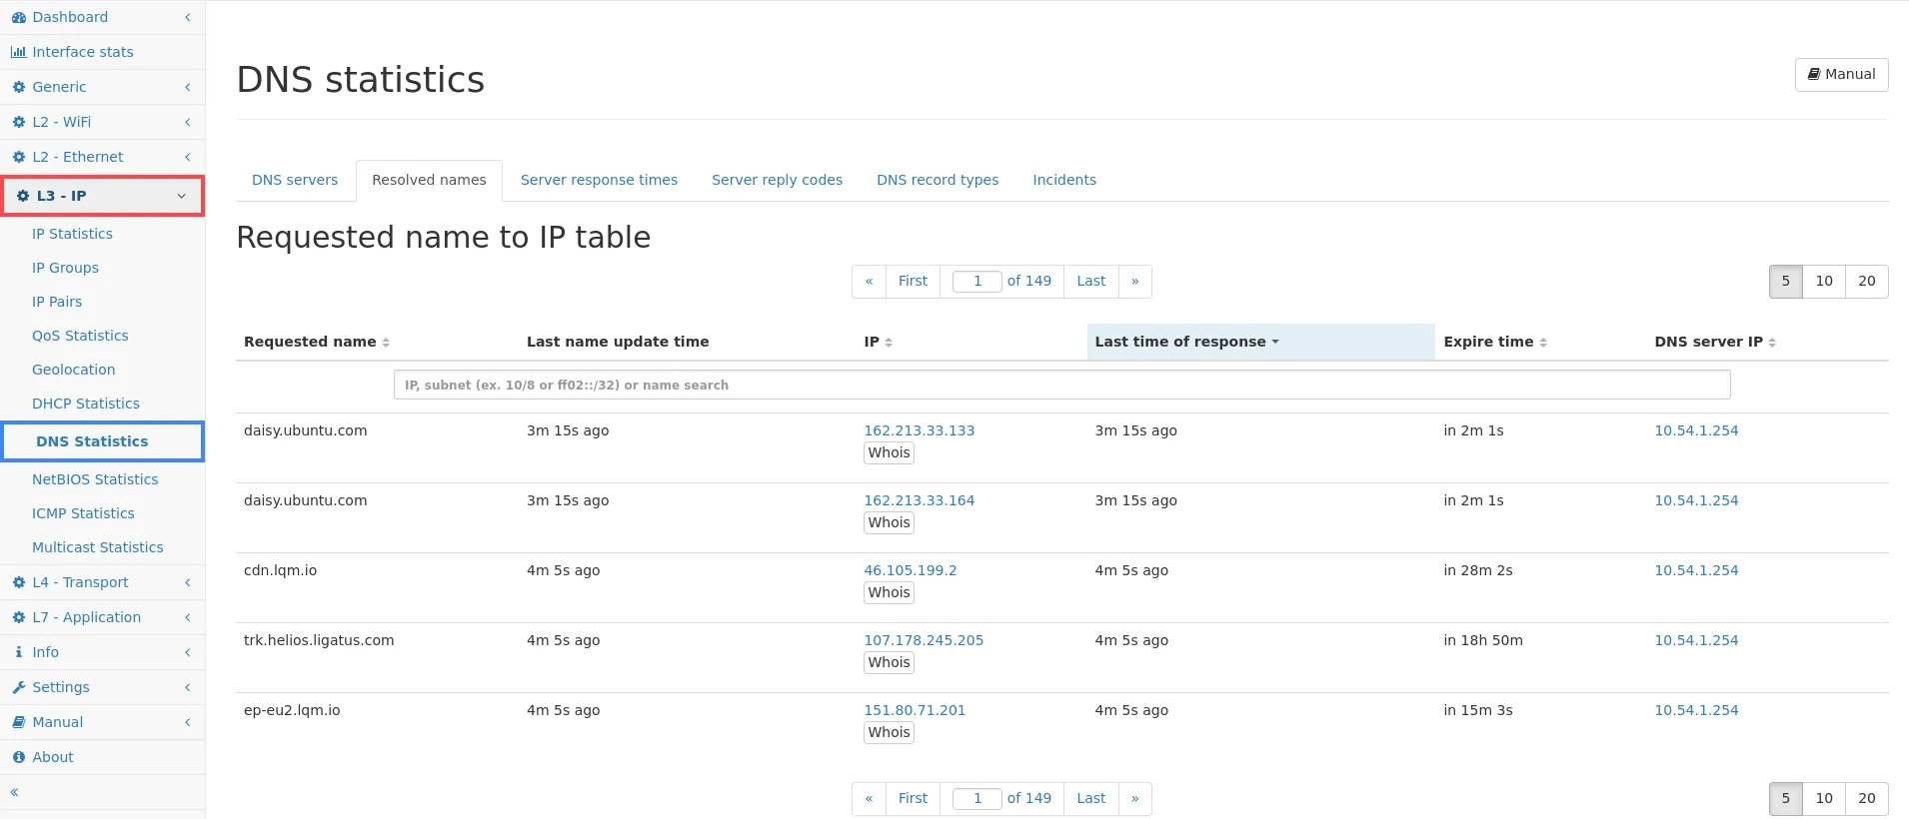Switch to the Server response times tab

pos(599,180)
